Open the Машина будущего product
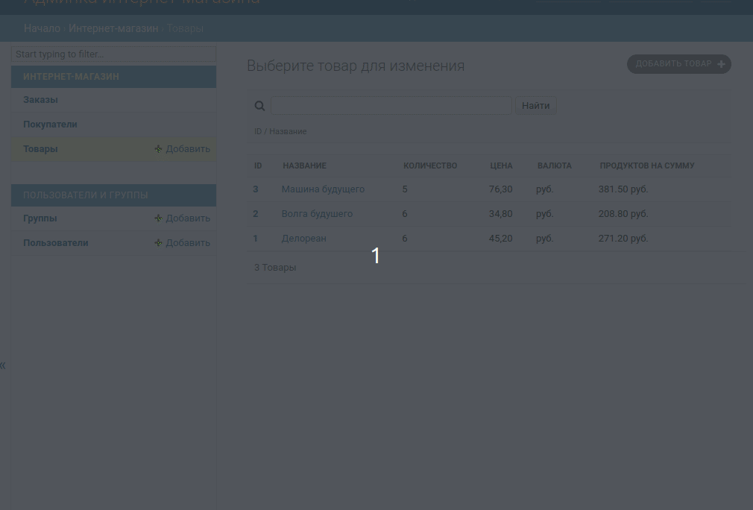The image size is (753, 510). pyautogui.click(x=323, y=189)
